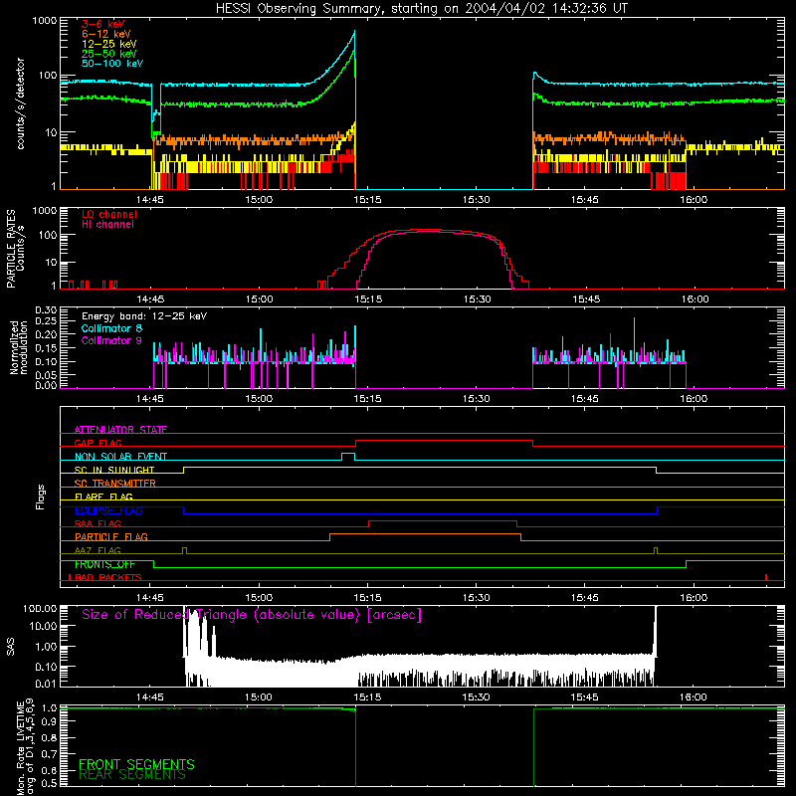Click the Size of Reduced Triangle label
Screen dimensions: 796x796
[252, 615]
